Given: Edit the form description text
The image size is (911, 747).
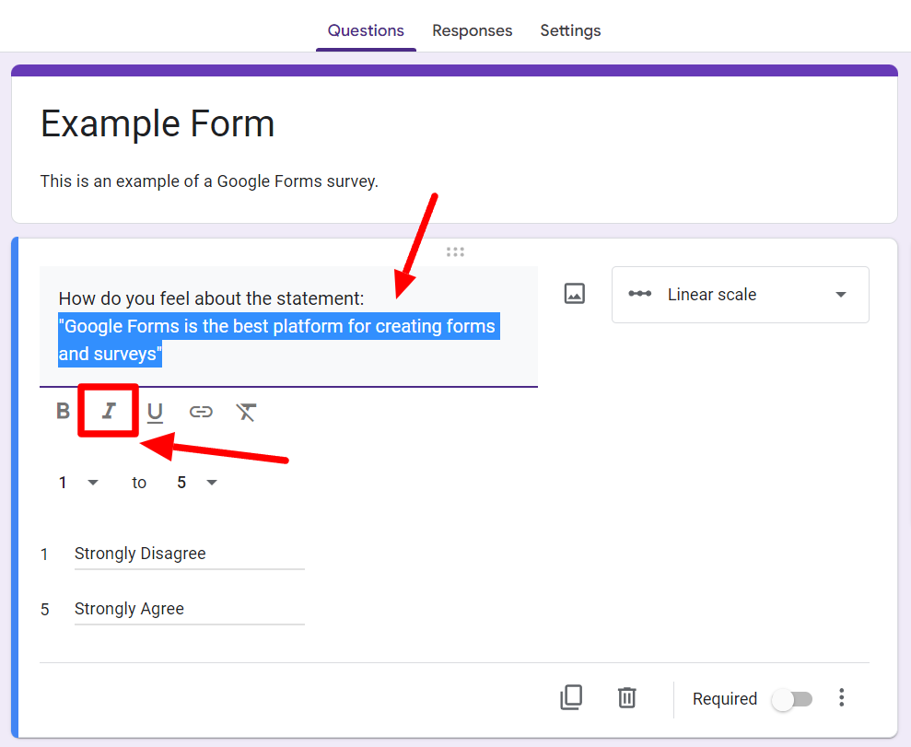Looking at the screenshot, I should tap(209, 181).
